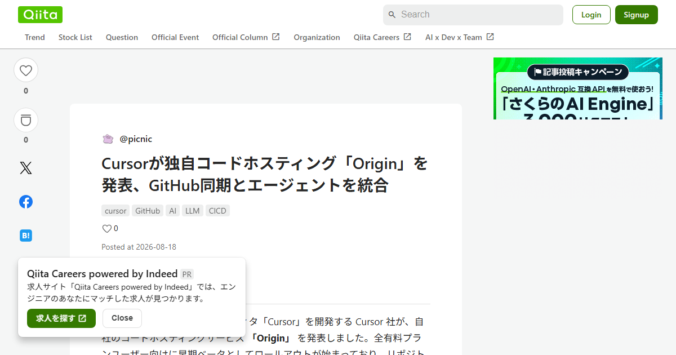Click the Posted at 2026-08-18 date
The image size is (676, 355).
139,247
